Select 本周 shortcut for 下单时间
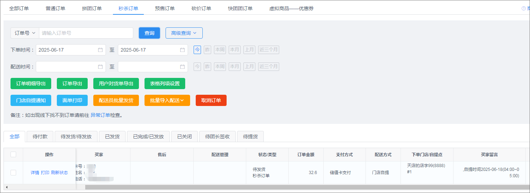 click(x=220, y=50)
